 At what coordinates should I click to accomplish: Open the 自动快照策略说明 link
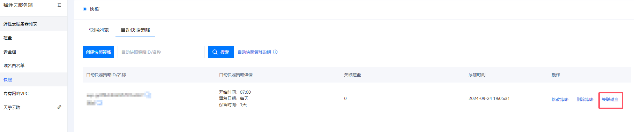pos(254,52)
